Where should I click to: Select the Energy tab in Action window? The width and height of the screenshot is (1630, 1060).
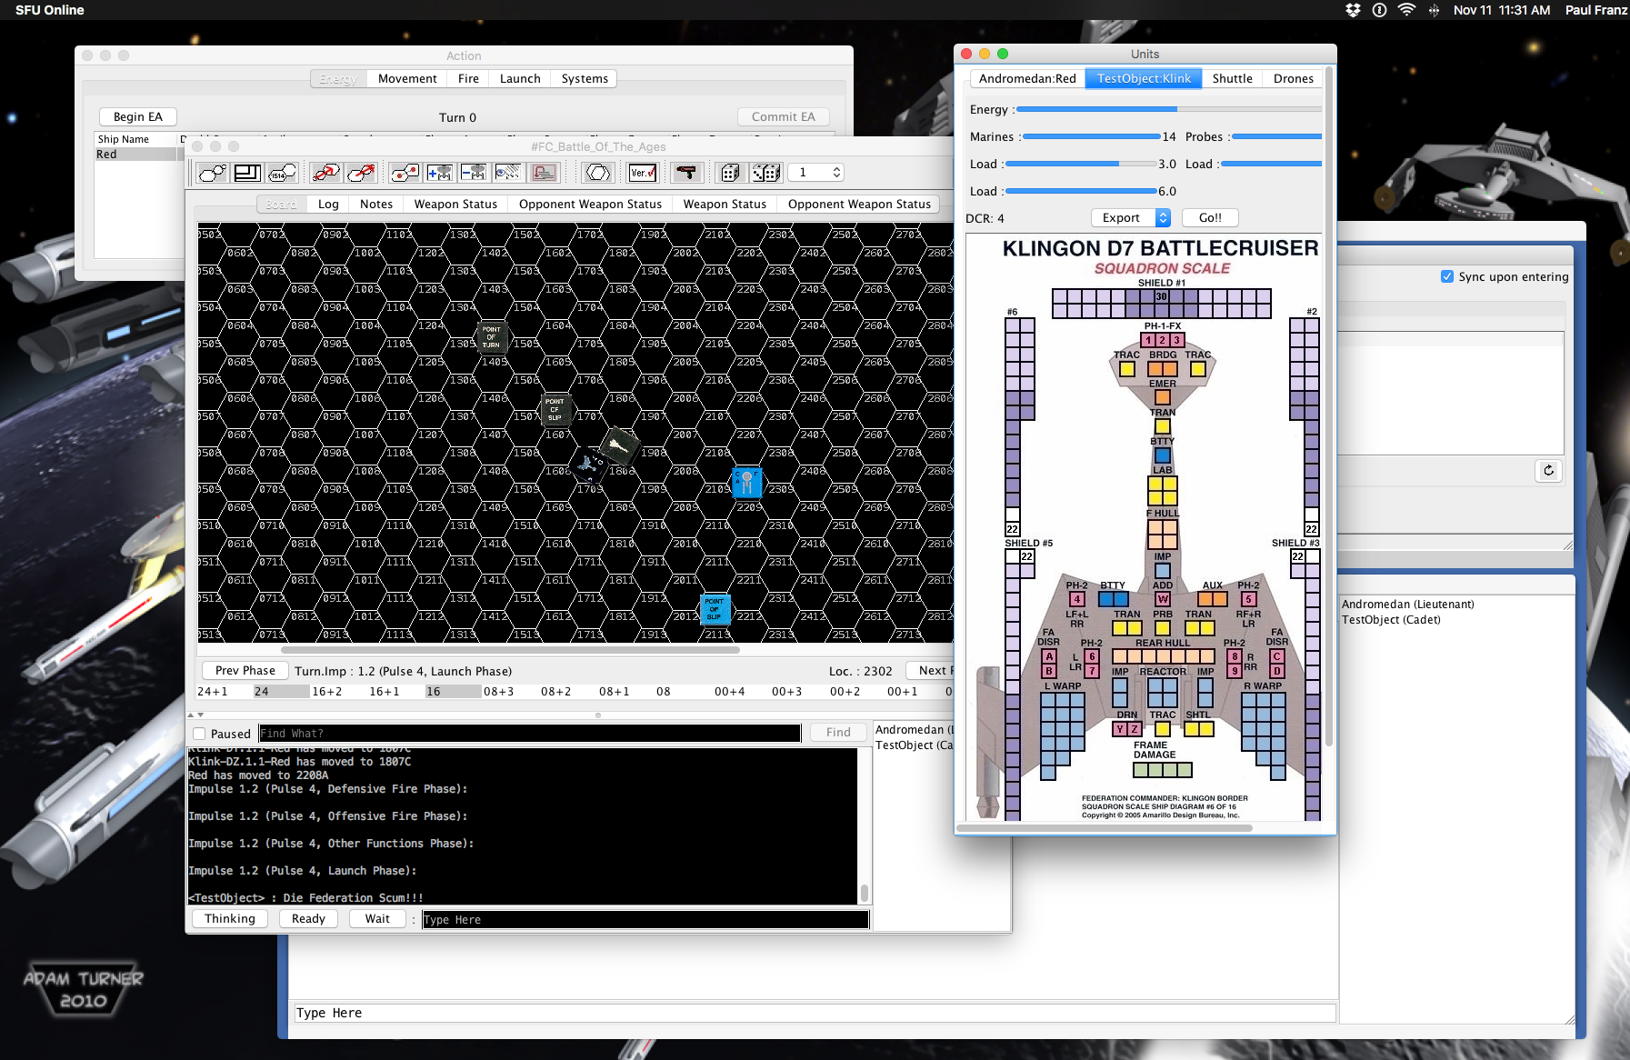pyautogui.click(x=338, y=79)
